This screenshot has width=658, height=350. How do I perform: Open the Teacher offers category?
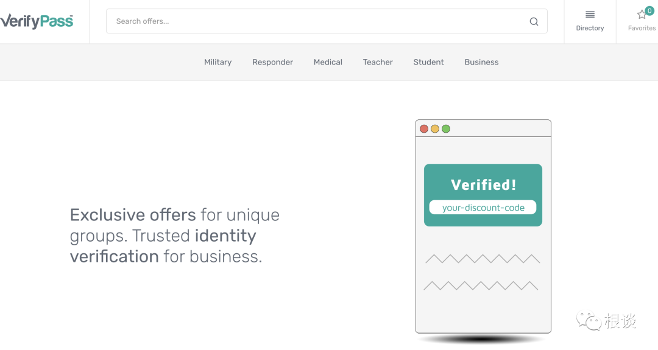pyautogui.click(x=378, y=62)
